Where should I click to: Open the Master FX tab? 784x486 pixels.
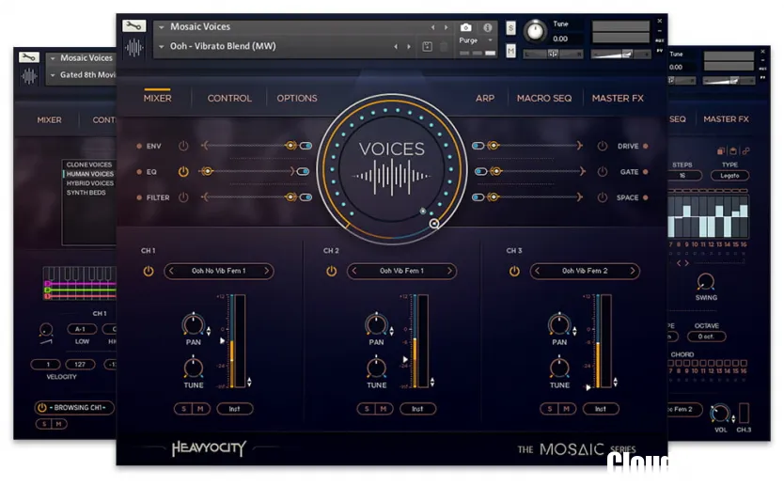tap(617, 99)
